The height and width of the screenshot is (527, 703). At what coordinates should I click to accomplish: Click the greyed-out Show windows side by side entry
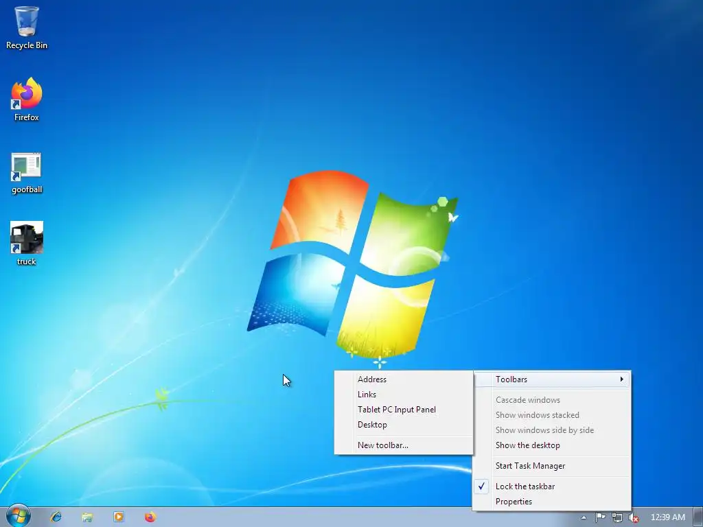(552, 430)
